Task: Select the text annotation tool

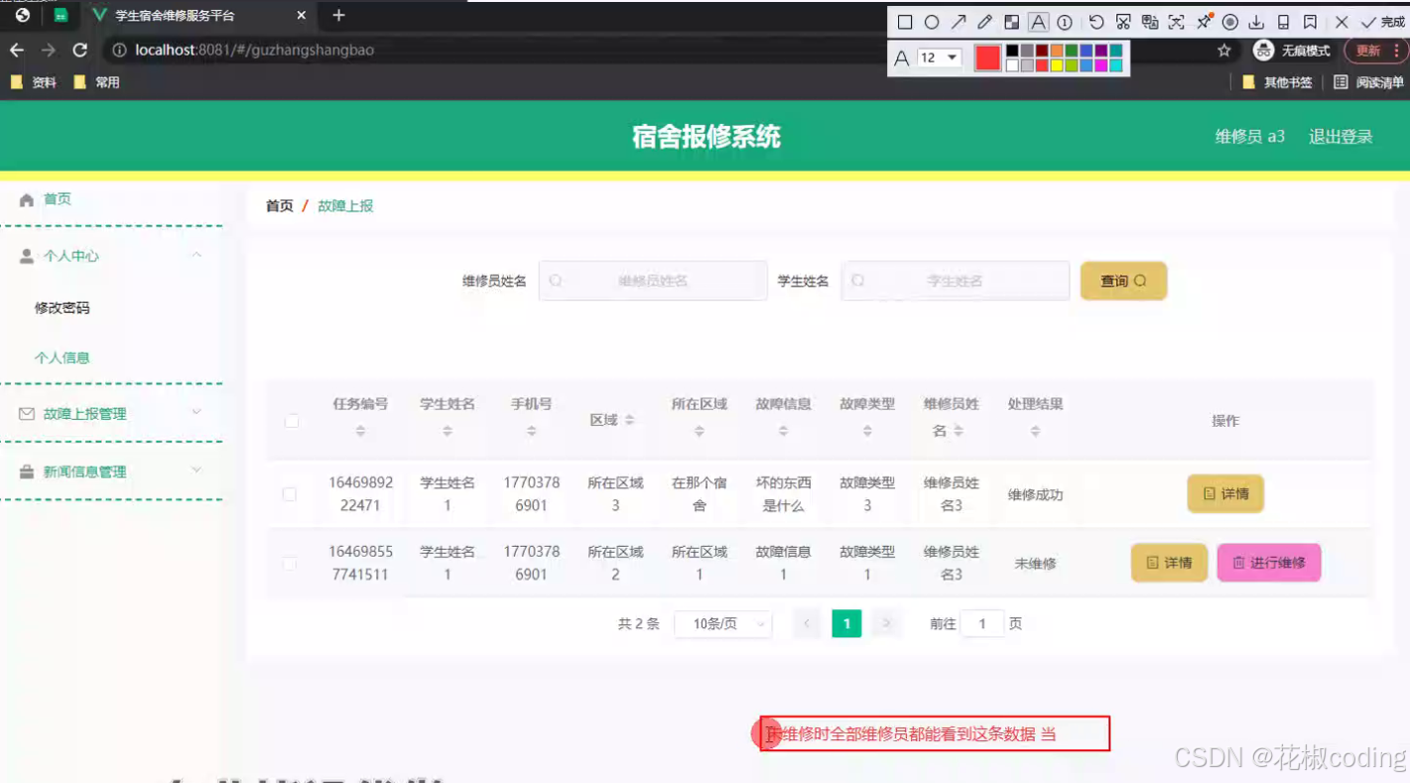Action: (x=1038, y=22)
